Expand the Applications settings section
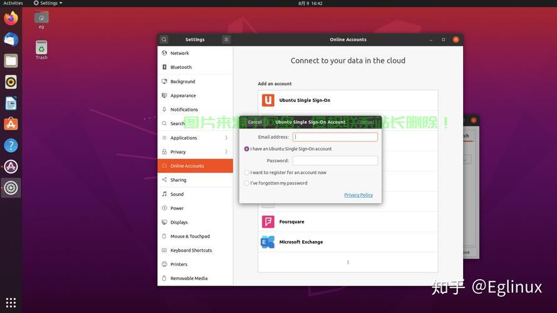557x313 pixels. (195, 138)
